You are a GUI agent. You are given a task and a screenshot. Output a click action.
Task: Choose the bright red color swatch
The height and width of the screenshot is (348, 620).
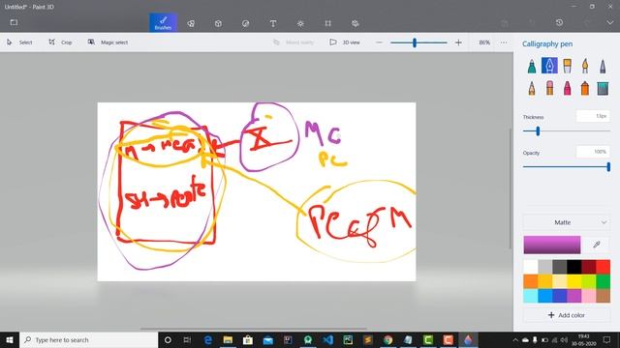point(603,267)
